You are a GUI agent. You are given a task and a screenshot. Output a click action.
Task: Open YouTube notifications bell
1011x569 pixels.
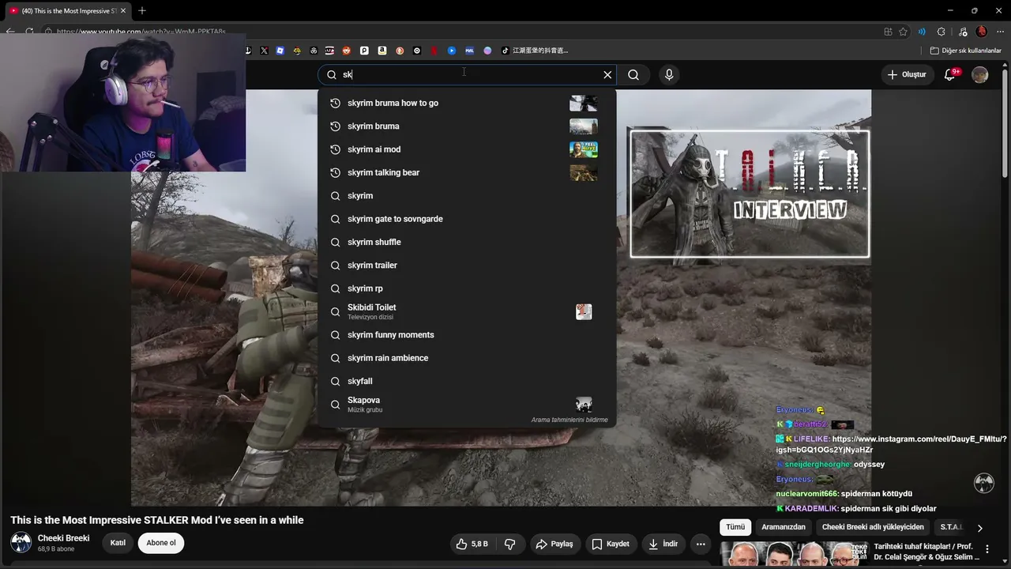coord(950,74)
